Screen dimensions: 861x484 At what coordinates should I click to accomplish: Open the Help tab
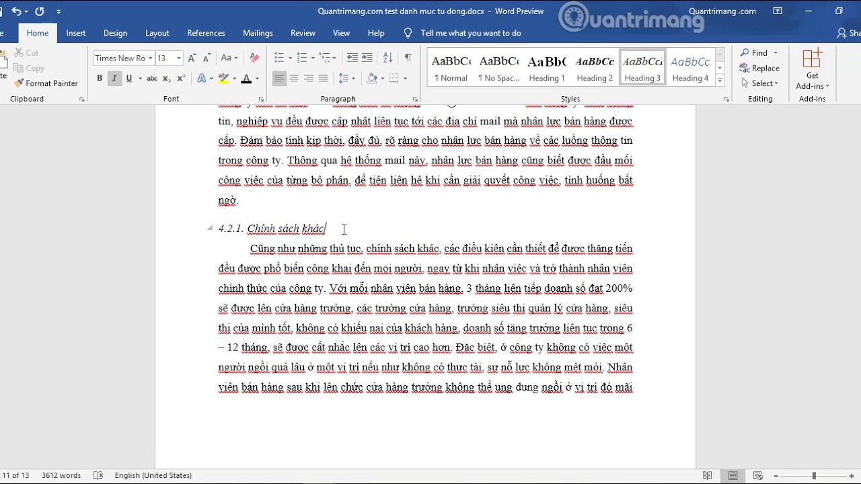[x=376, y=33]
